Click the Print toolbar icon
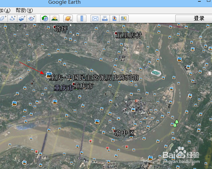 click(105, 18)
